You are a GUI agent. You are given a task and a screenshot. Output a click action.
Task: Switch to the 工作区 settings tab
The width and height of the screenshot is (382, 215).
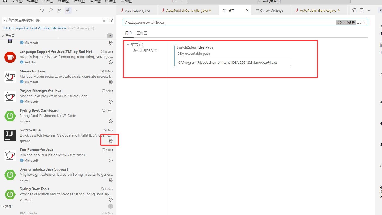(x=142, y=33)
